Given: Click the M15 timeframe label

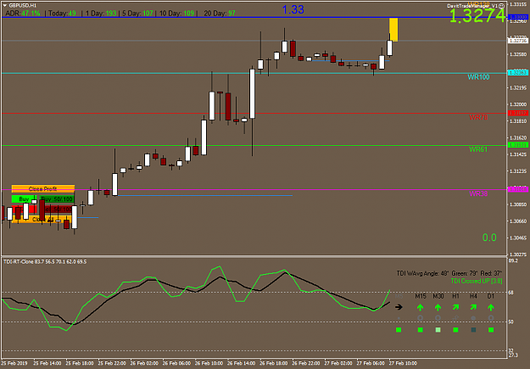Looking at the screenshot, I should (x=420, y=296).
